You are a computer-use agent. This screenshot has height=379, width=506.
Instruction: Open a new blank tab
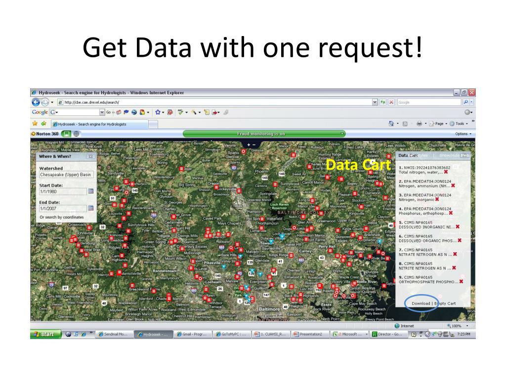[153, 124]
